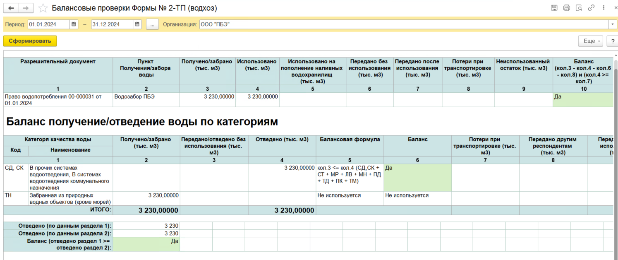
Task: Select the Неиспользованный остаток header
Action: (523, 71)
